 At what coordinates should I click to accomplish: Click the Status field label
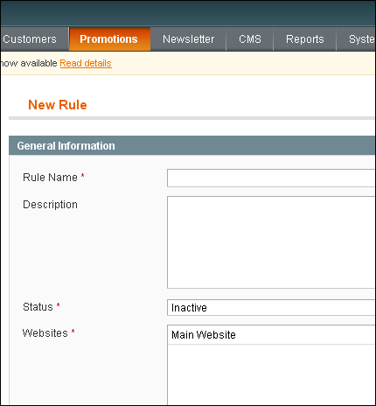point(38,307)
